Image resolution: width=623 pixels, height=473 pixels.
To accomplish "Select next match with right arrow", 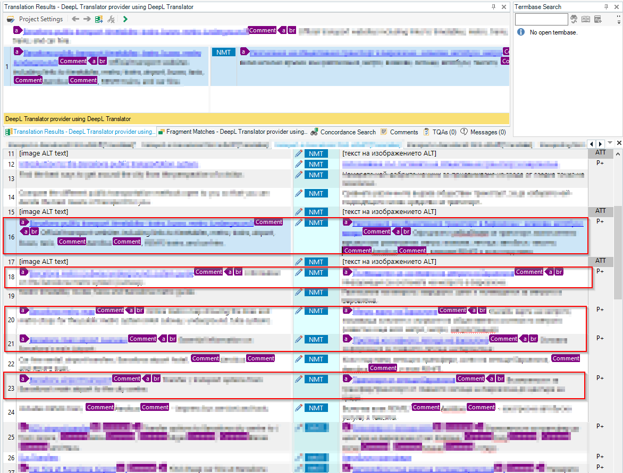I will [x=87, y=19].
